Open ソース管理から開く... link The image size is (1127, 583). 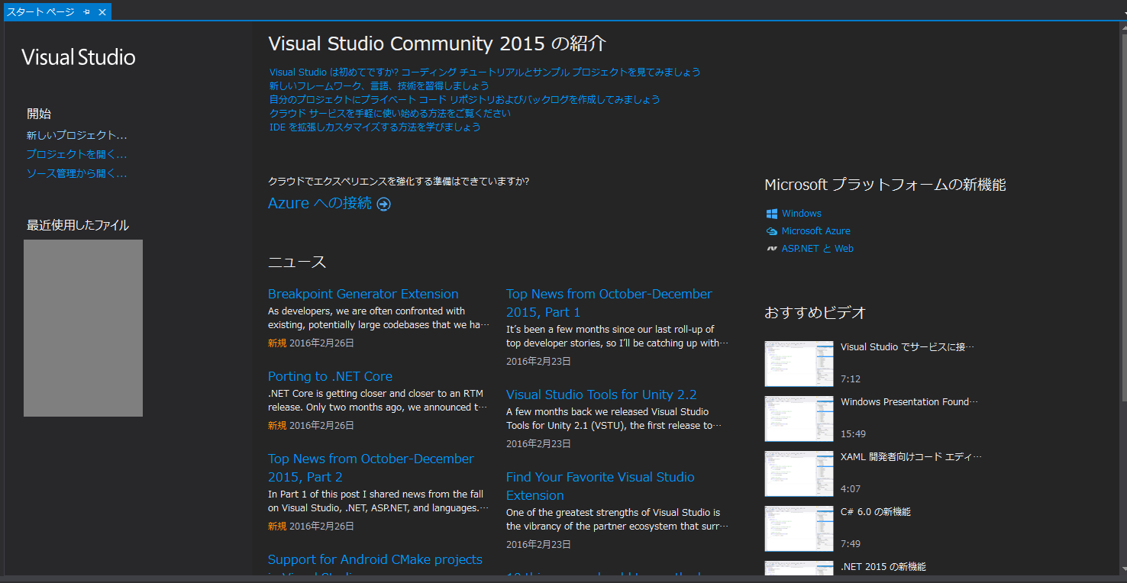coord(76,173)
